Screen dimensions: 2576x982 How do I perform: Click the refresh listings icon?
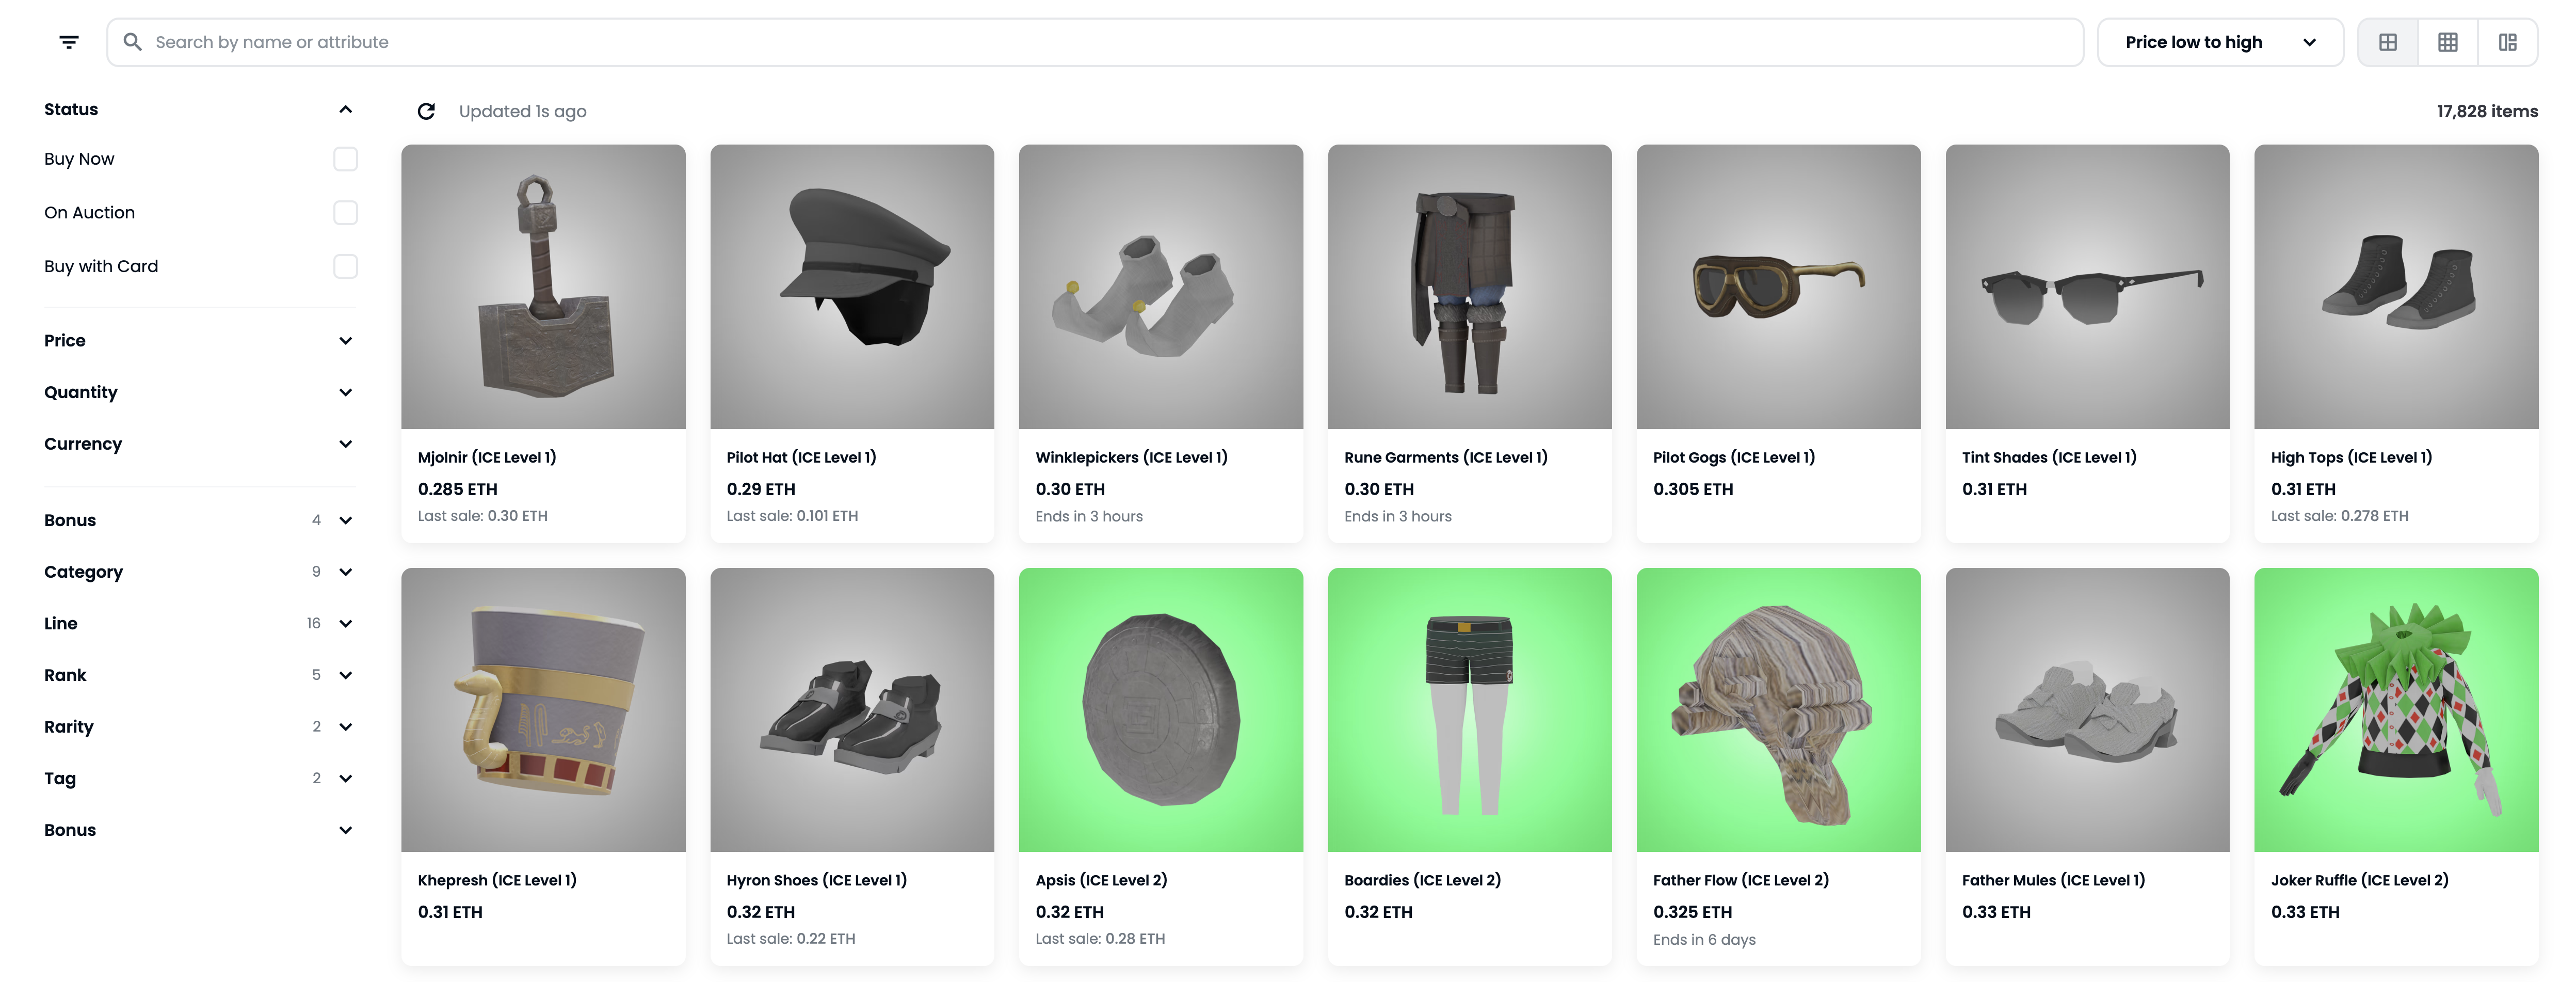(x=426, y=111)
